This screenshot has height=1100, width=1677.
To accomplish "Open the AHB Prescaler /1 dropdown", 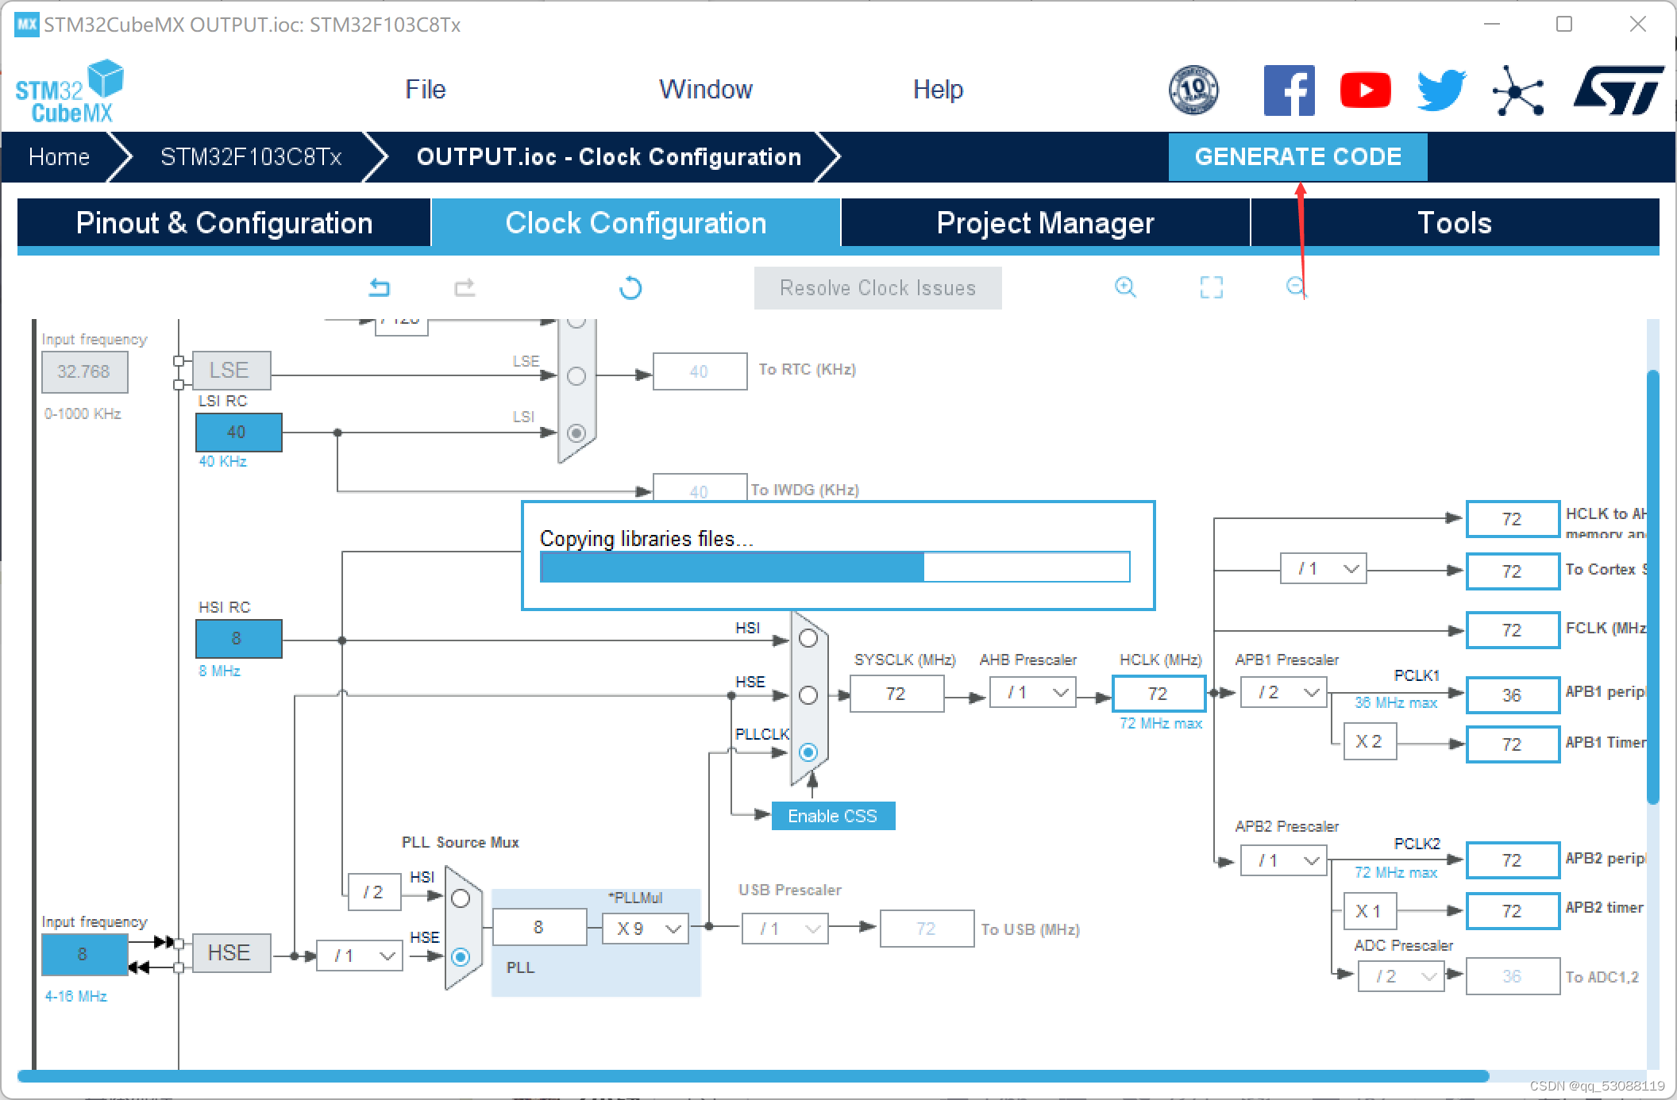I will click(x=1033, y=693).
